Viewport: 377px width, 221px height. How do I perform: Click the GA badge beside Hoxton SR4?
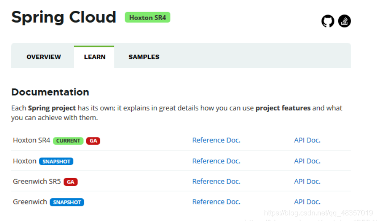(x=93, y=141)
